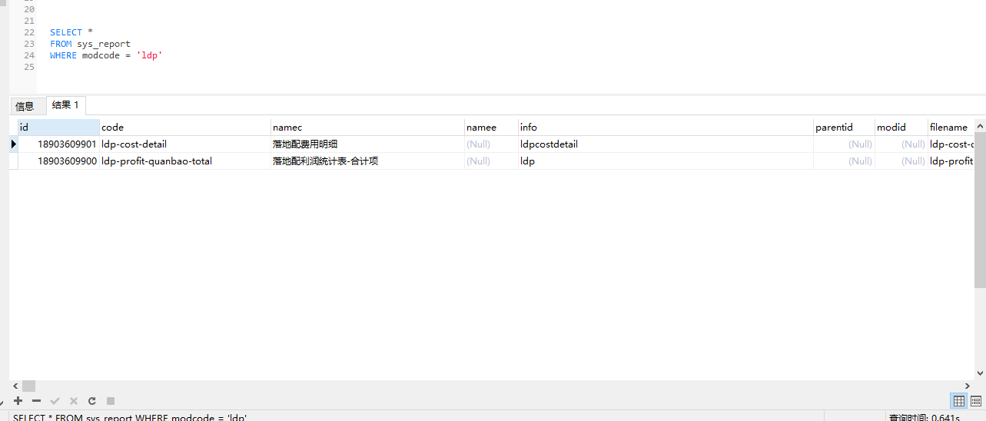Discard changes with the X icon
This screenshot has width=986, height=421.
(74, 401)
